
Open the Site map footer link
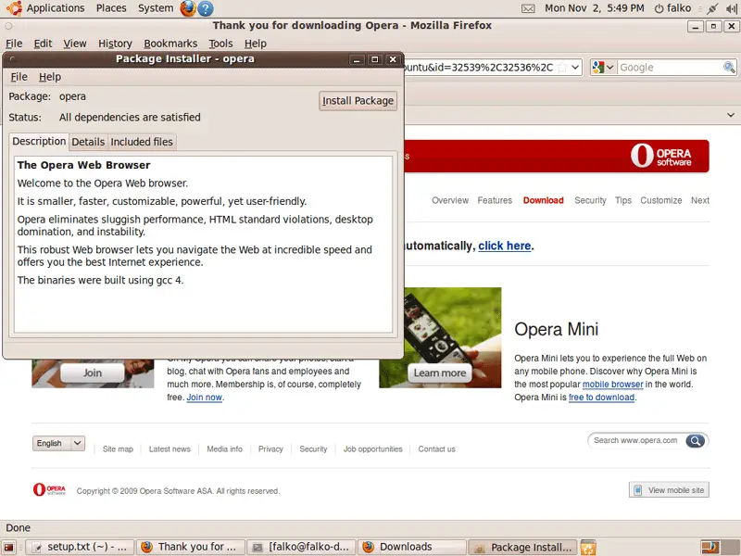pos(119,449)
